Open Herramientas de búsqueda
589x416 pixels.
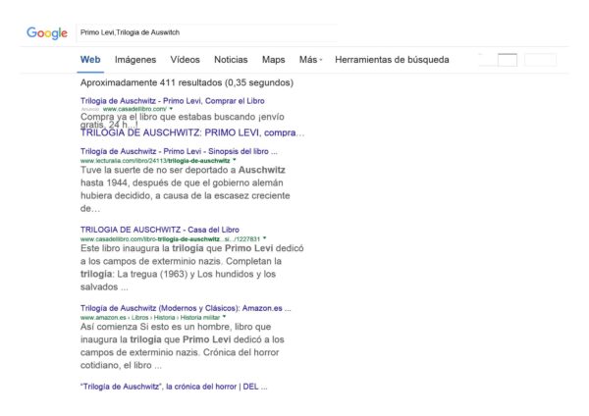pos(392,60)
